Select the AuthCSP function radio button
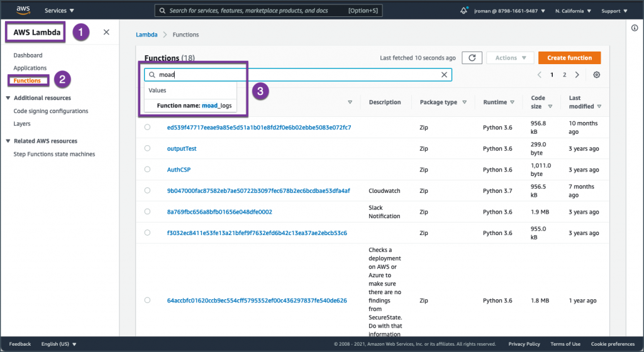Screen dimensions: 644x352 (x=147, y=170)
